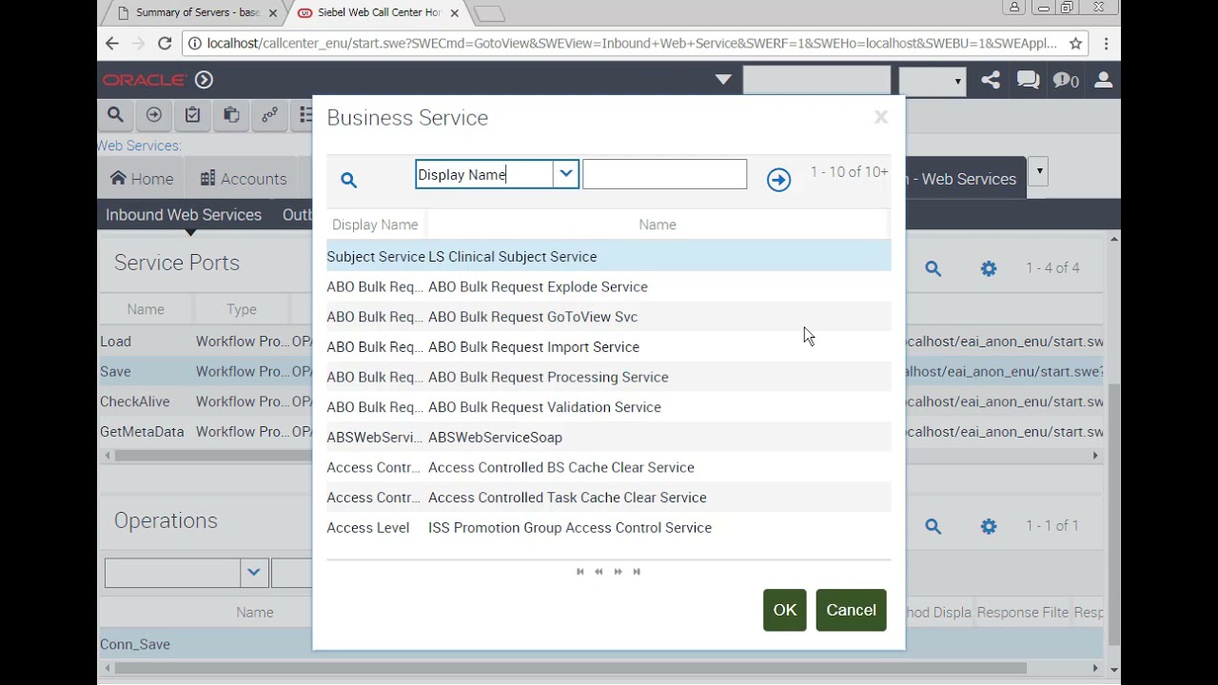The height and width of the screenshot is (685, 1218).
Task: Click the circled arrow toolbar icon
Action: click(153, 115)
